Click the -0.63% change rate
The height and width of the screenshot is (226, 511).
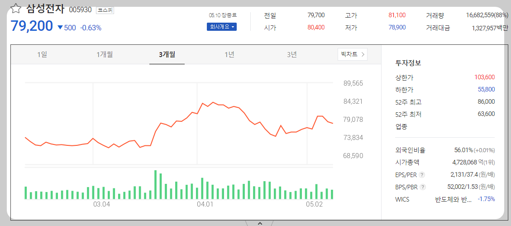tap(91, 28)
